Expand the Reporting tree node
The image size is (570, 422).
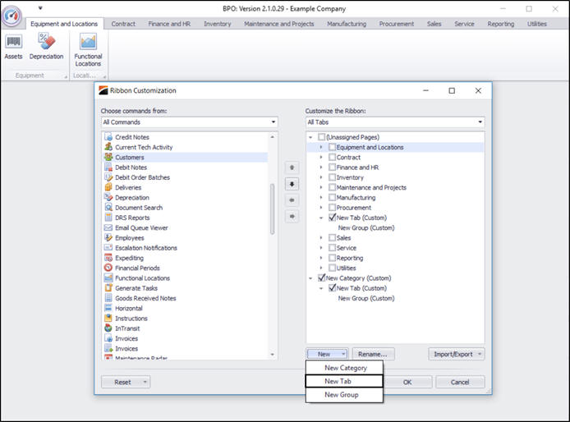321,258
